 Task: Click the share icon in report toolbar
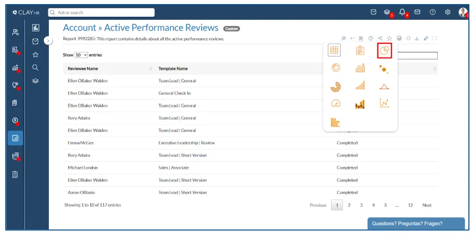[380, 38]
